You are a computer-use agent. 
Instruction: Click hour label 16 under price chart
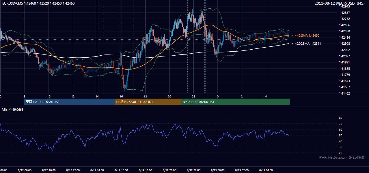(121, 97)
